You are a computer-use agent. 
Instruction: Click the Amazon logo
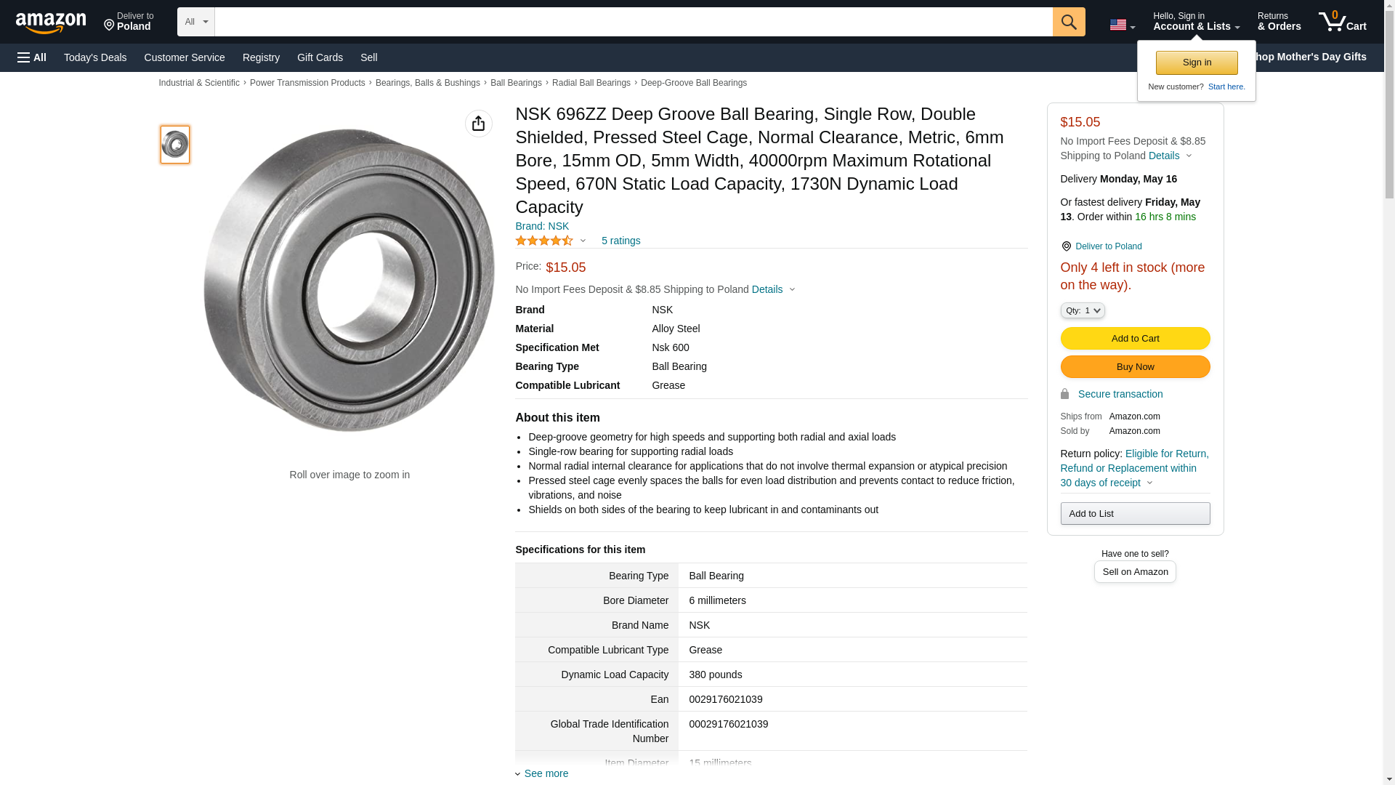click(x=51, y=23)
